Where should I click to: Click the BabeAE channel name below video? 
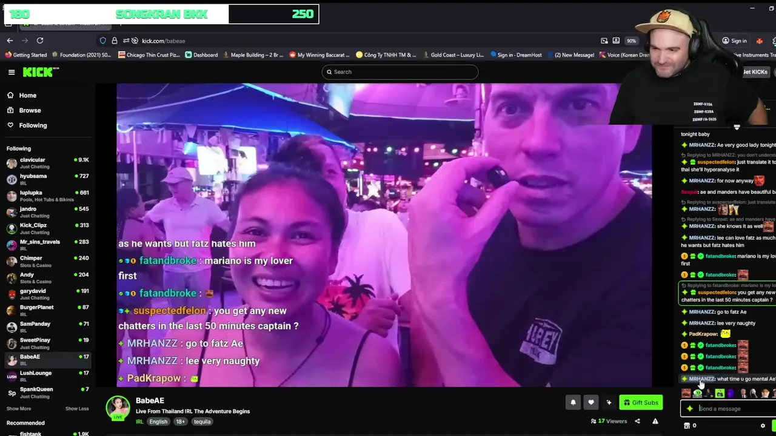point(150,401)
